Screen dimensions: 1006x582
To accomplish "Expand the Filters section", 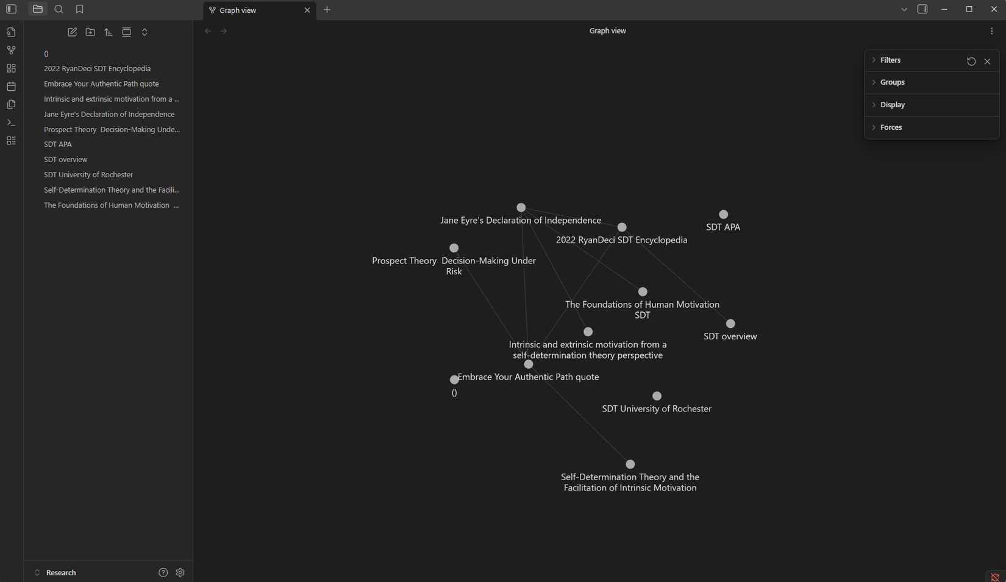I will pyautogui.click(x=890, y=60).
